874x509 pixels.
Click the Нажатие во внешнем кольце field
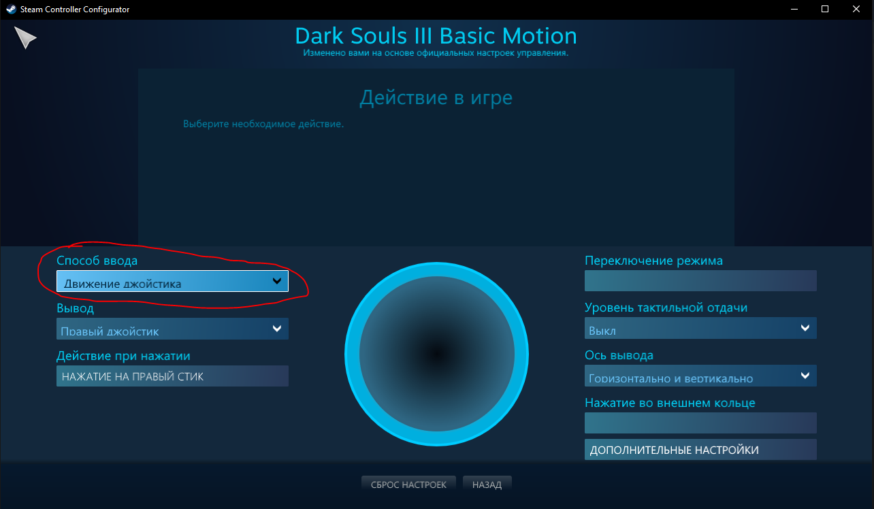click(x=700, y=423)
